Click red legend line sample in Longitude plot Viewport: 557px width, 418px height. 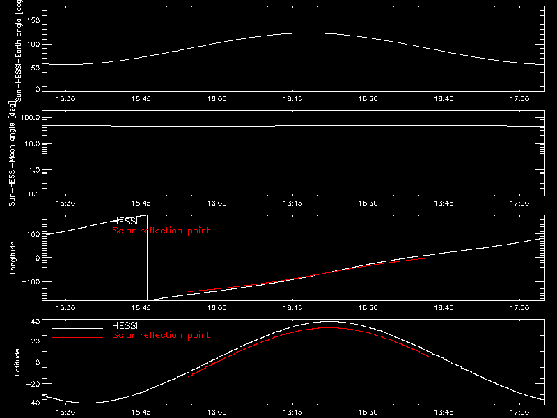(x=77, y=233)
